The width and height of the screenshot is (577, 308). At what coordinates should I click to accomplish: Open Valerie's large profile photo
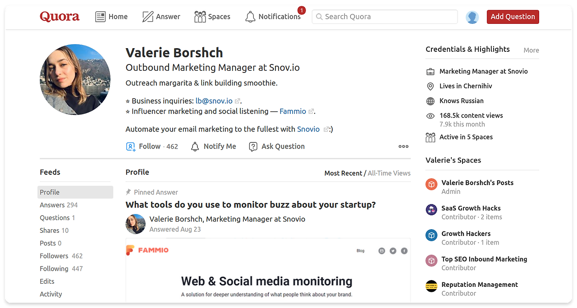coord(75,79)
